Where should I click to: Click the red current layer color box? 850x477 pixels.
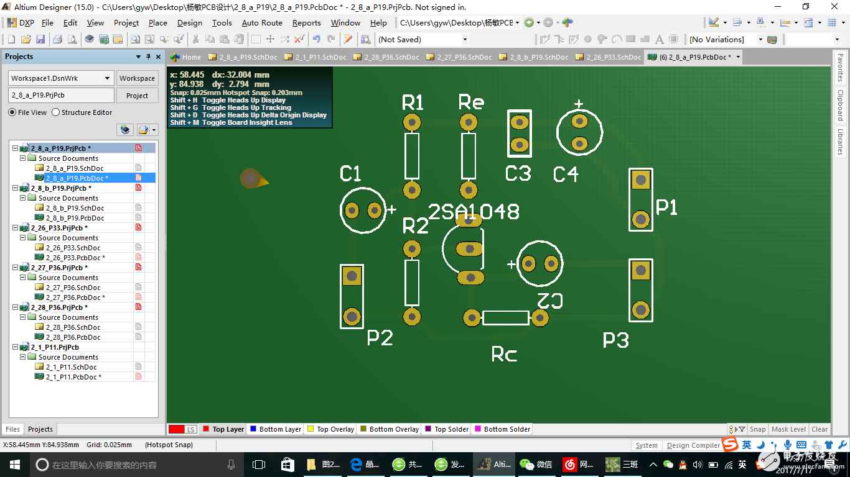176,429
